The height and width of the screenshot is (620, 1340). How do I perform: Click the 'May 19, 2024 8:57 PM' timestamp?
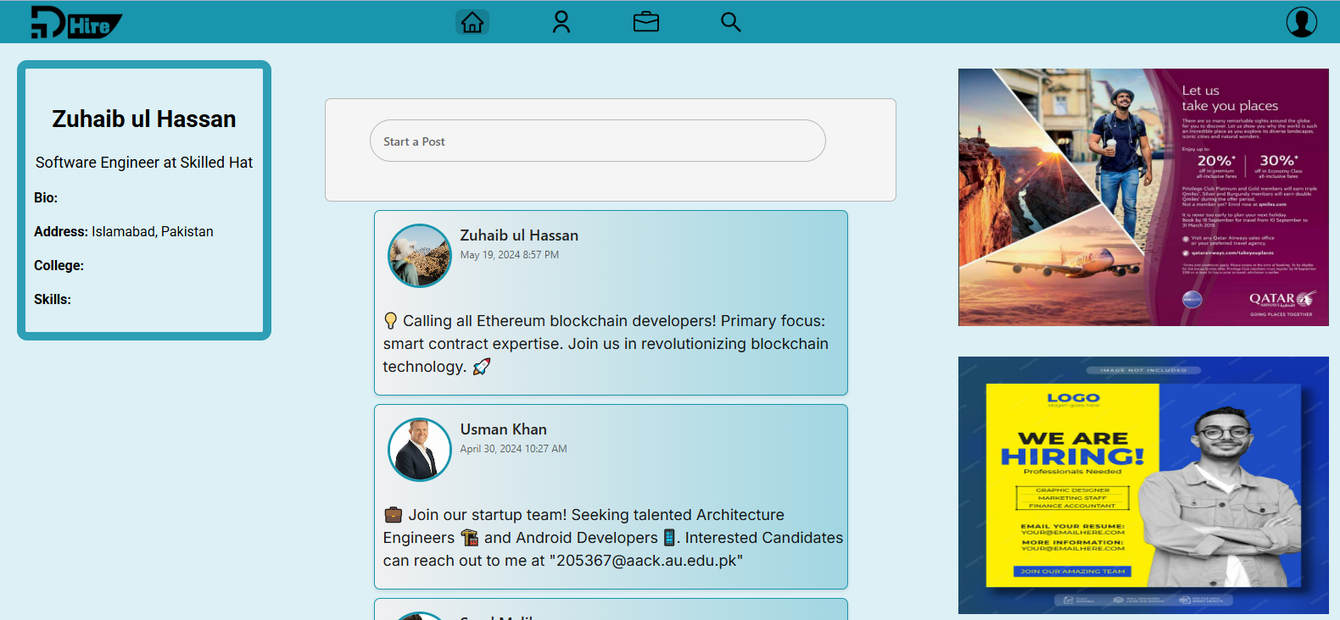tap(510, 255)
